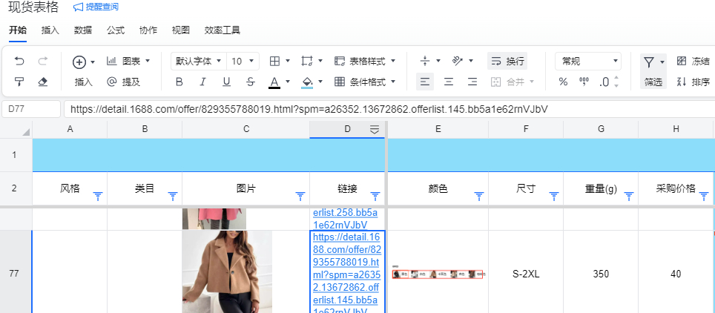Click the eraser clear-format icon
Viewport: 715px width, 313px height.
42,82
